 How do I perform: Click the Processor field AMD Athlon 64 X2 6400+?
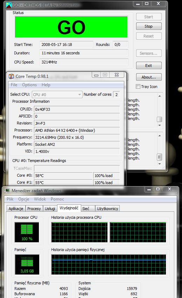pyautogui.click(x=77, y=130)
